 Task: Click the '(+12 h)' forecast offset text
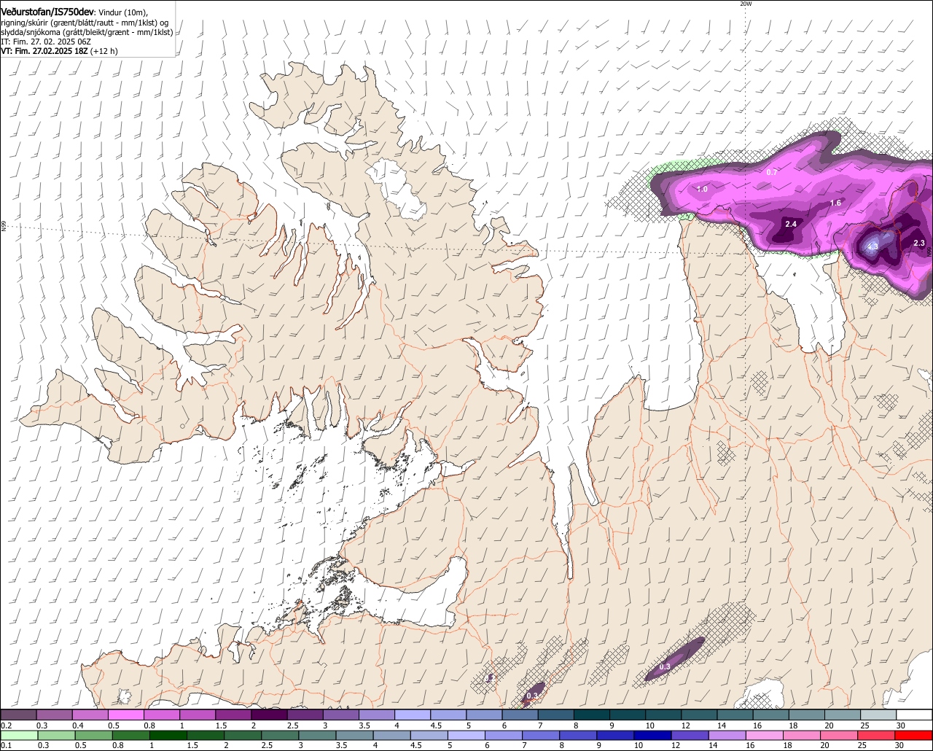click(104, 51)
